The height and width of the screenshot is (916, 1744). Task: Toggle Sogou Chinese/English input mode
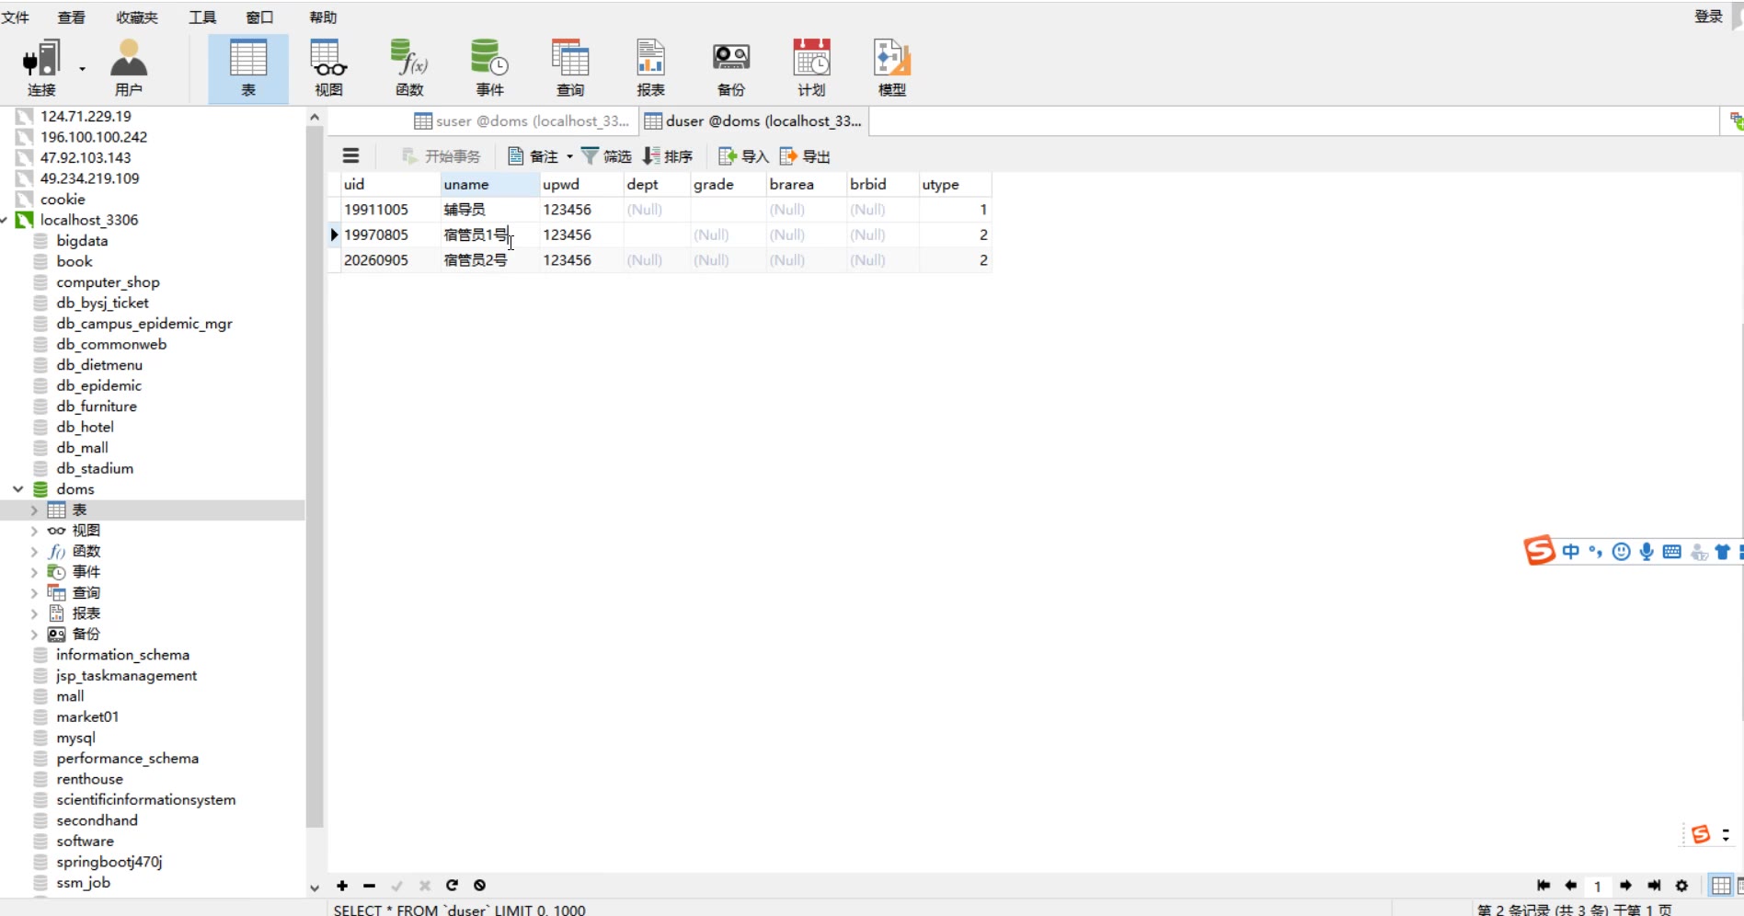1571,552
